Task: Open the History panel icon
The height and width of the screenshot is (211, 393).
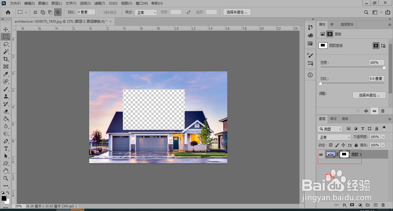Action: (x=310, y=27)
